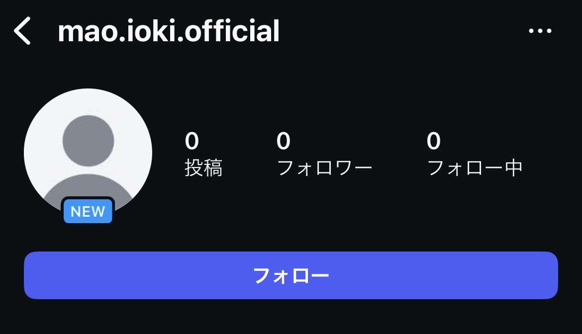Screen dimensions: 582x334
Task: Tap the word official in profile title
Action: (232, 31)
